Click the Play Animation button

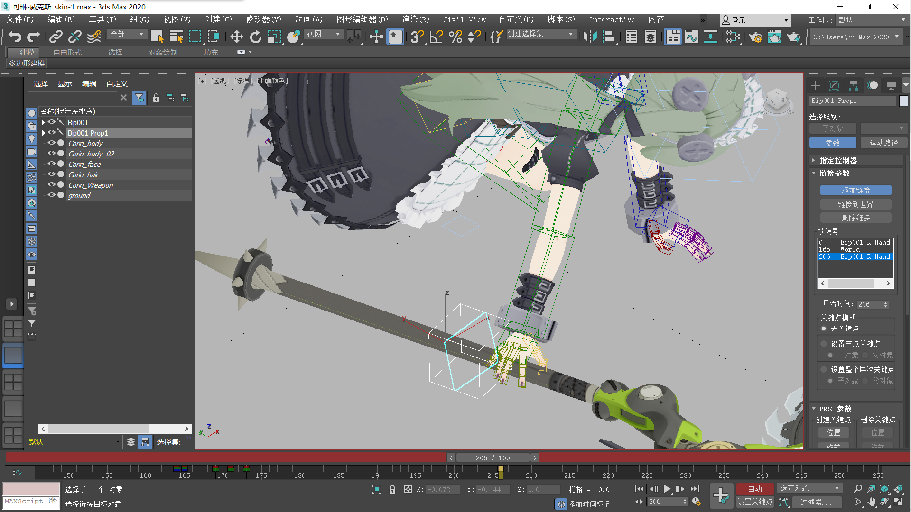coord(667,489)
